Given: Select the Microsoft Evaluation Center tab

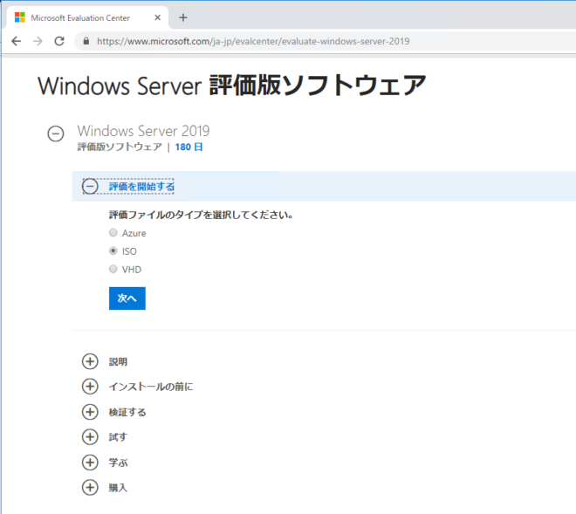Looking at the screenshot, I should pos(86,17).
